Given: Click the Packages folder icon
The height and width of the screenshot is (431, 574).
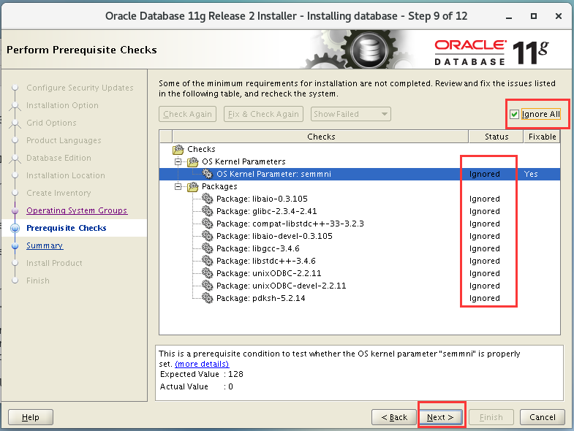Looking at the screenshot, I should coord(193,186).
